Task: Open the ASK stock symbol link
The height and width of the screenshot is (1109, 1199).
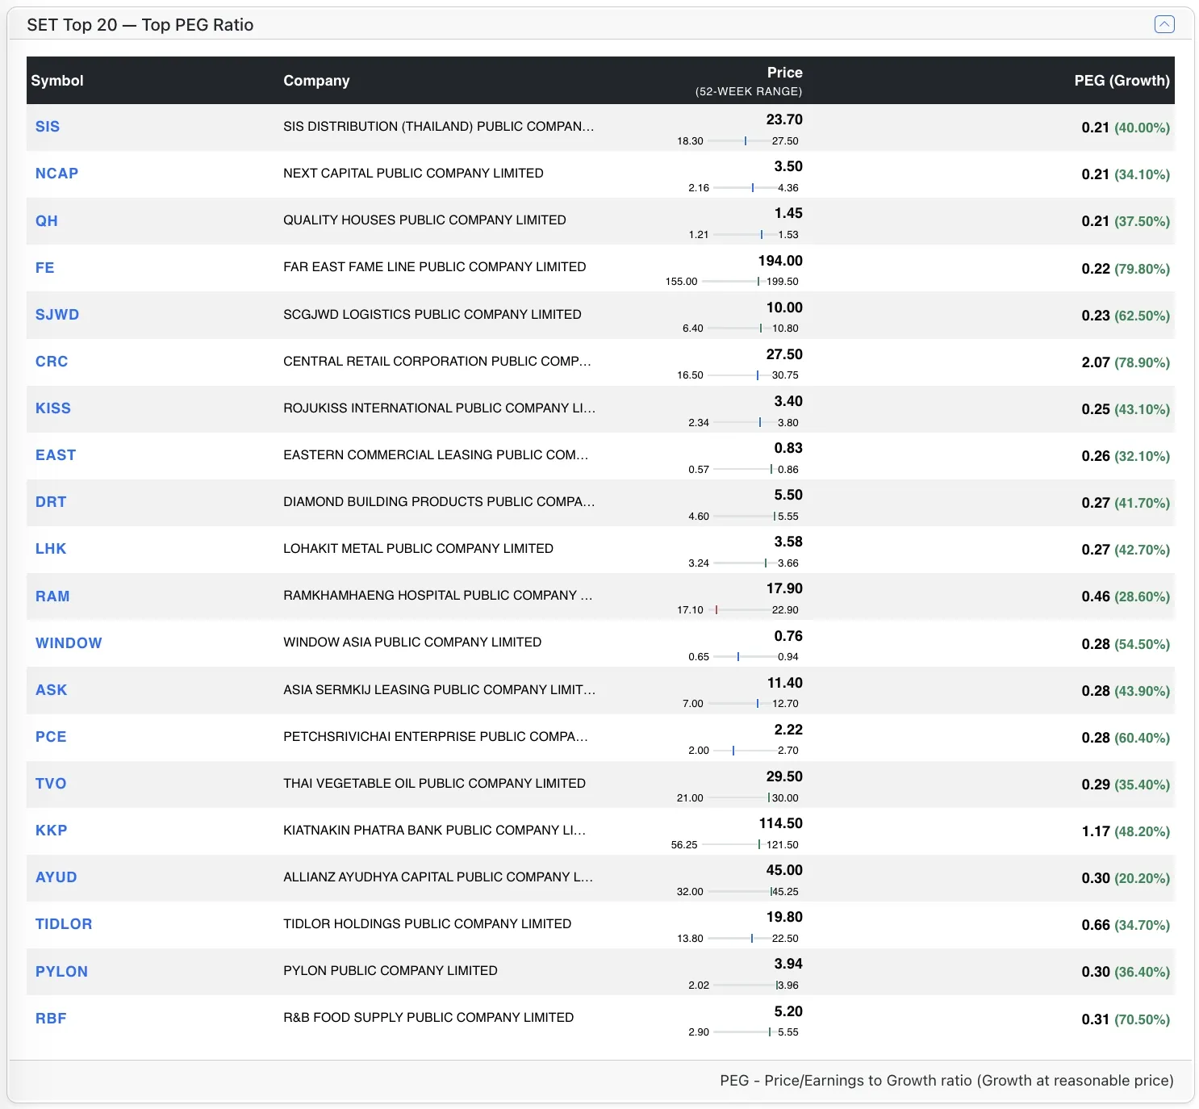Action: coord(52,689)
